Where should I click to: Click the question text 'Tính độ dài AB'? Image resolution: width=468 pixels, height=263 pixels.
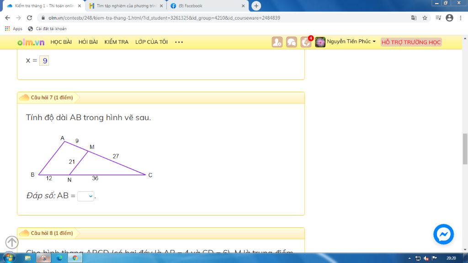[88, 117]
